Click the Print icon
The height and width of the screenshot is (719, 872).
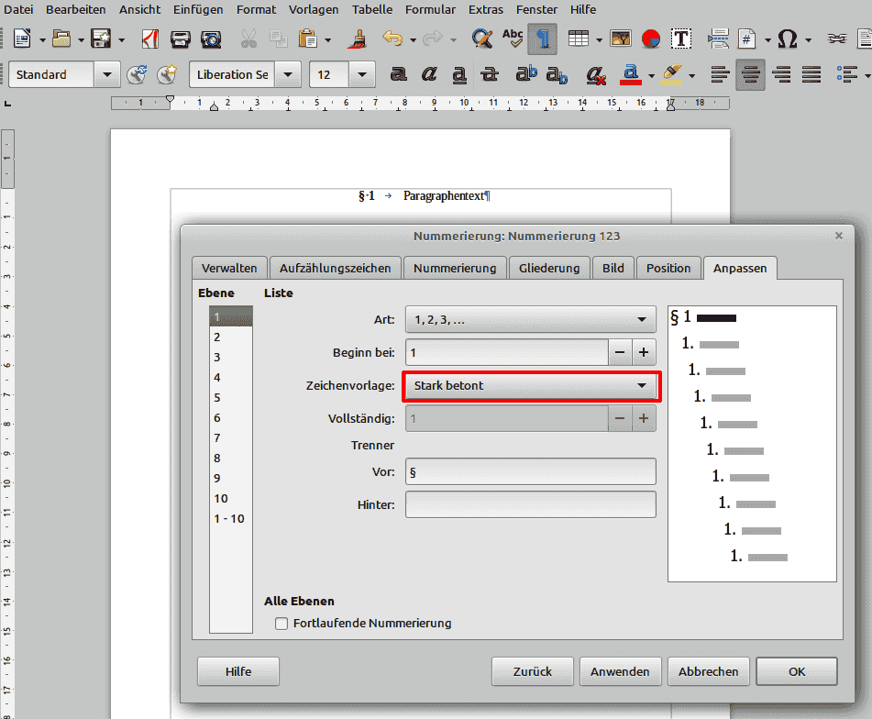(181, 39)
